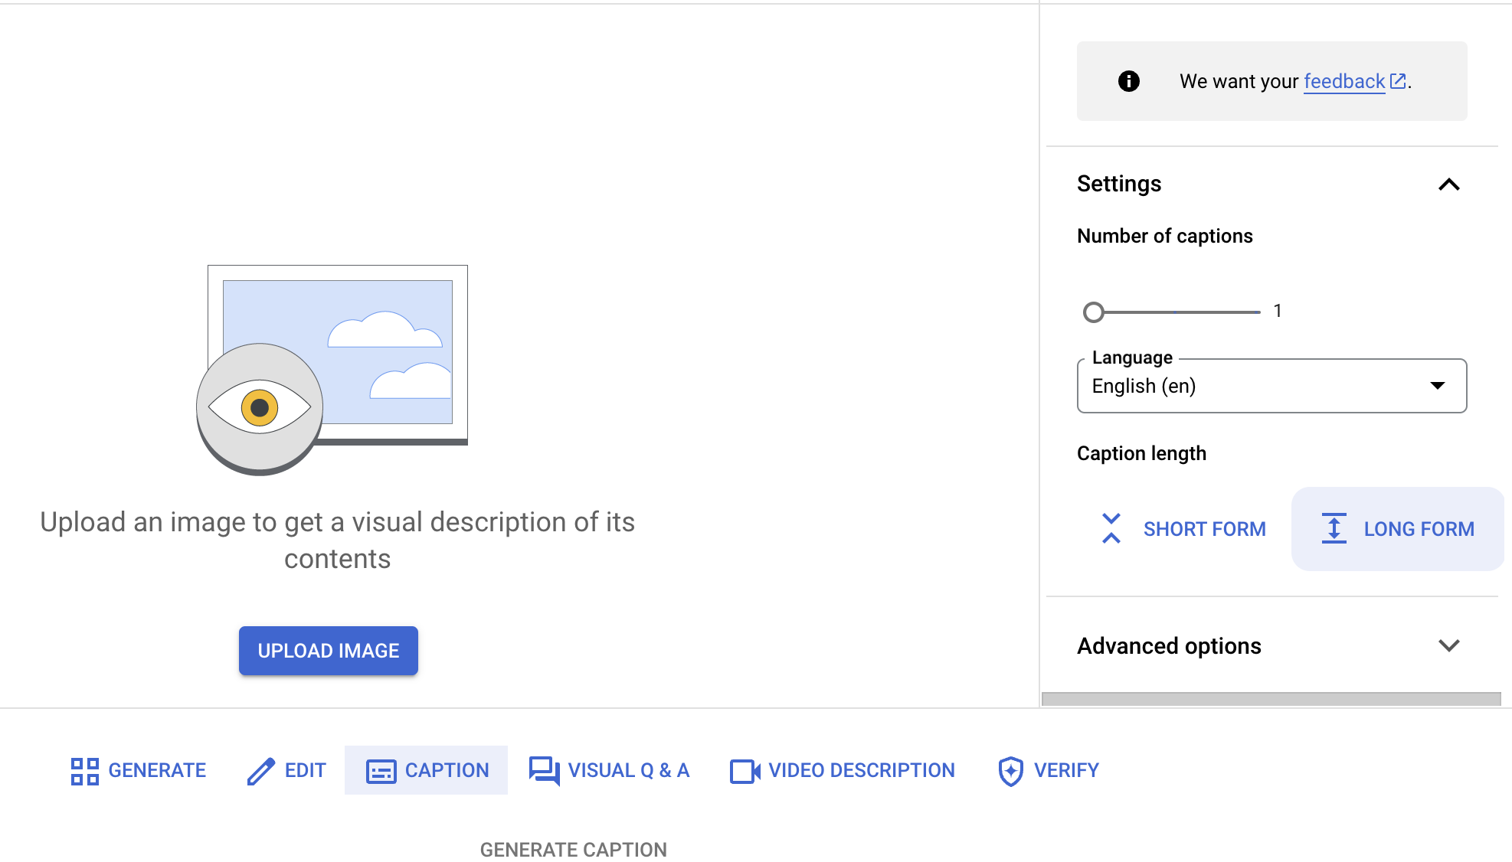Collapse the Settings section
Screen dimensions: 1512x862
pyautogui.click(x=1448, y=184)
